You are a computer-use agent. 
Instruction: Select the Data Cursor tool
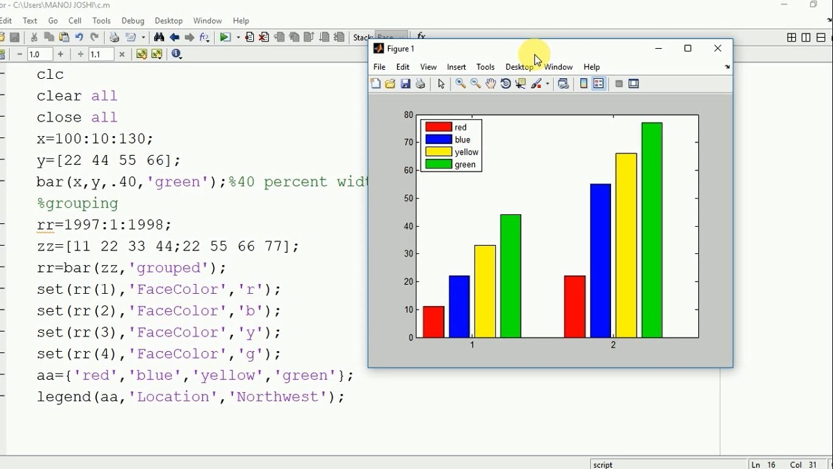click(521, 84)
